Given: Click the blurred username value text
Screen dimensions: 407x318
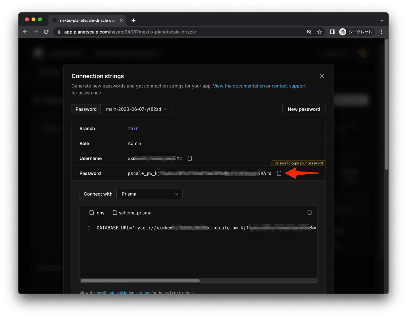Looking at the screenshot, I should point(155,158).
